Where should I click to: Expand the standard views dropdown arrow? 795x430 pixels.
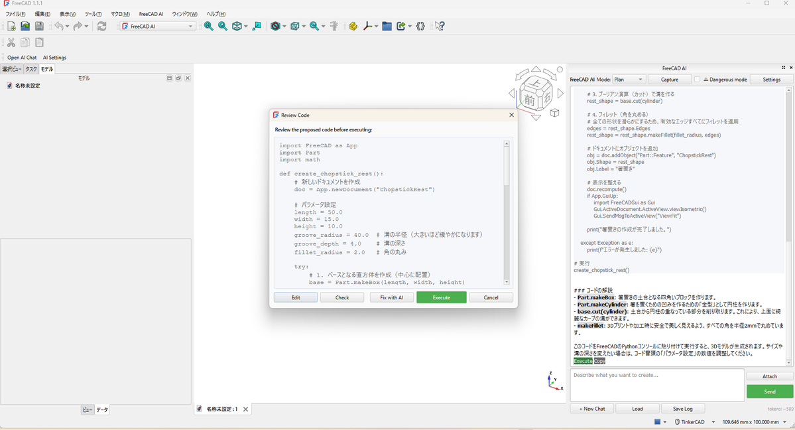point(246,27)
